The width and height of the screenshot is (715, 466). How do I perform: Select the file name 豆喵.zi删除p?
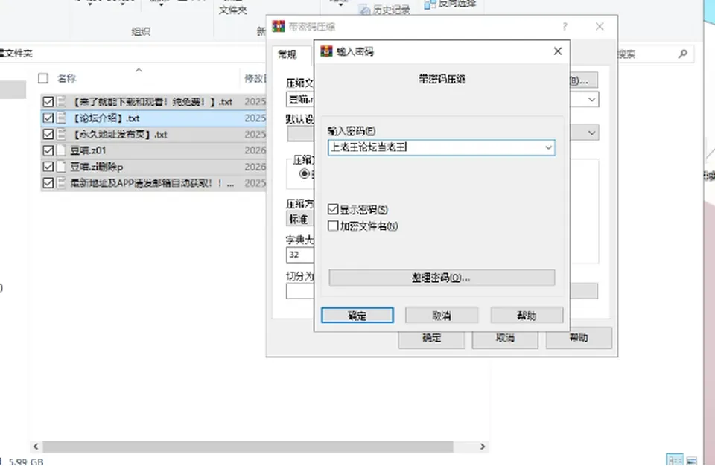click(x=96, y=167)
